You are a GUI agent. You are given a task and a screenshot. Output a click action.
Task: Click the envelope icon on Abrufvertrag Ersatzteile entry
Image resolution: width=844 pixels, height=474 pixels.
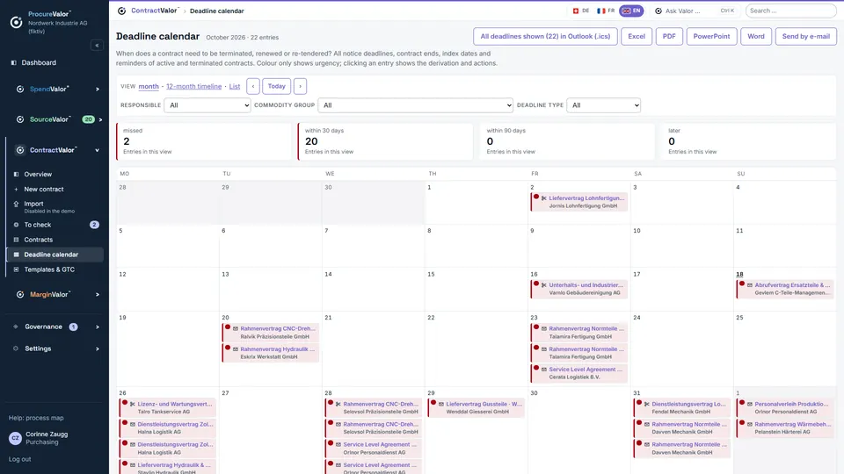(x=749, y=285)
